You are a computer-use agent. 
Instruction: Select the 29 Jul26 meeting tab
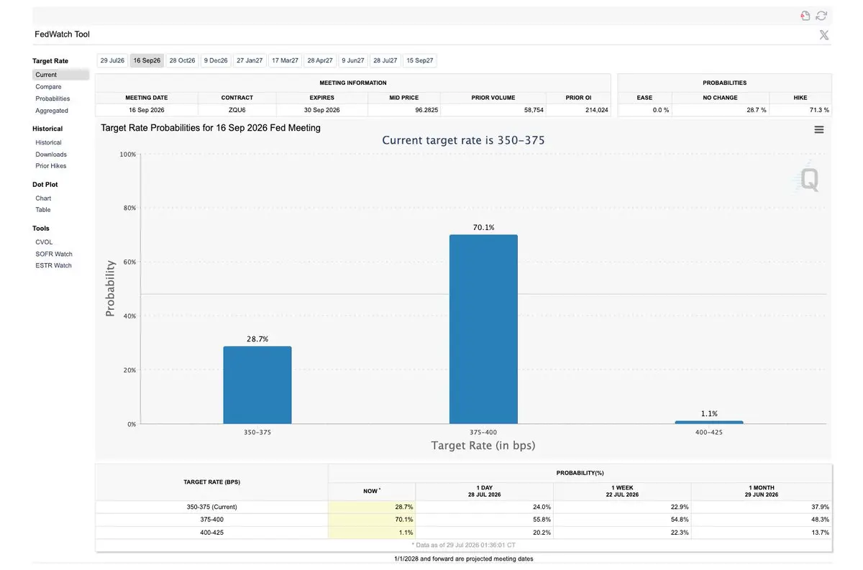112,61
